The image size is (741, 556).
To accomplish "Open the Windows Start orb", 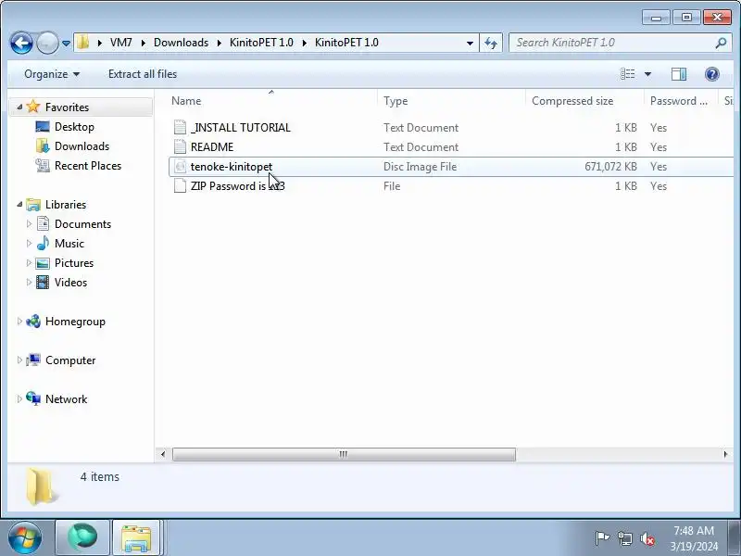I will coord(25,537).
